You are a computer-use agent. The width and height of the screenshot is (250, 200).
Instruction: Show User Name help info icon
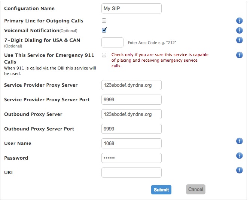239,141
